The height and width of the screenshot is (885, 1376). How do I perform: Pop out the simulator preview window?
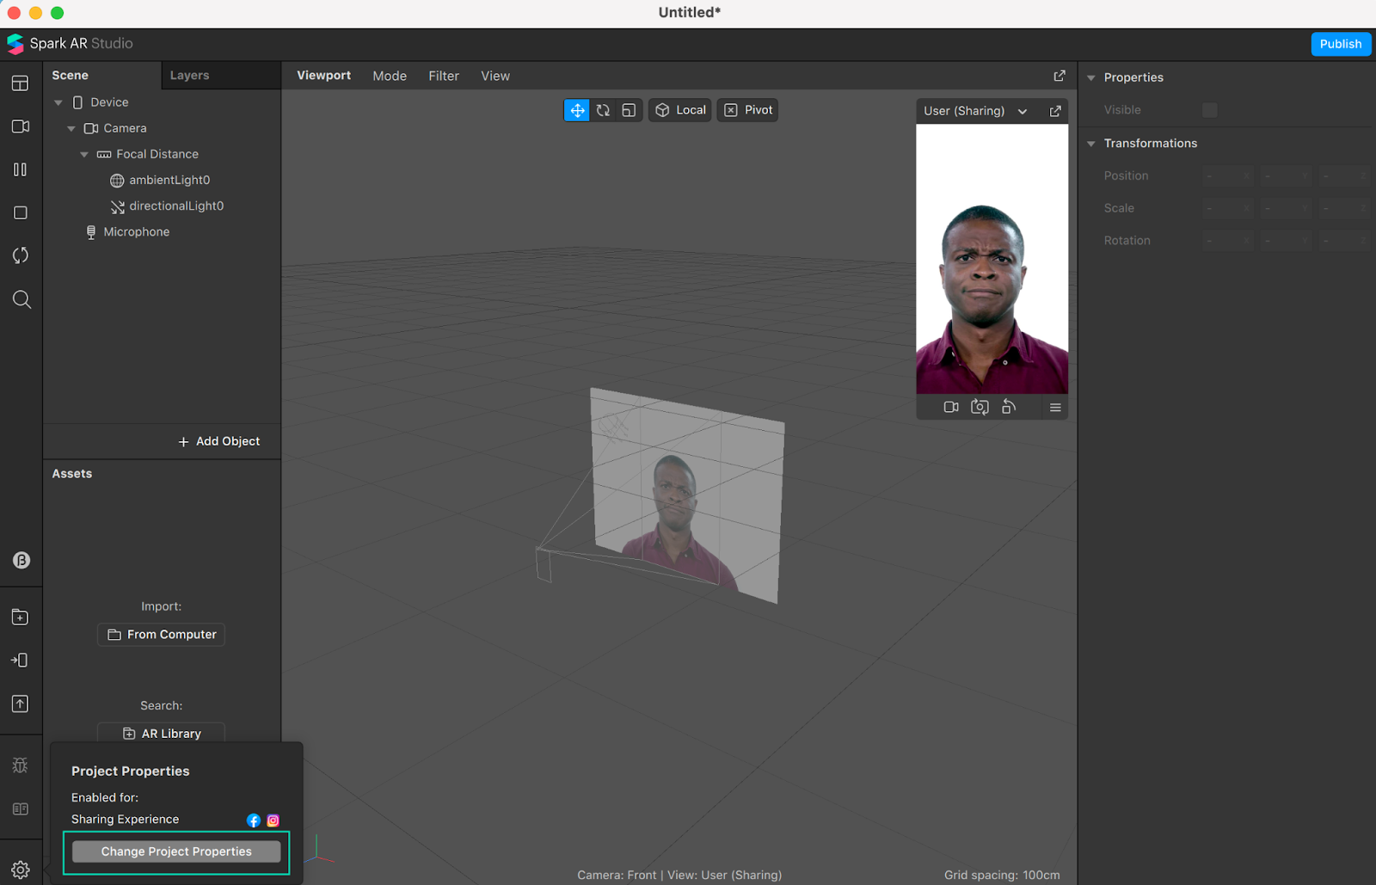[1055, 111]
